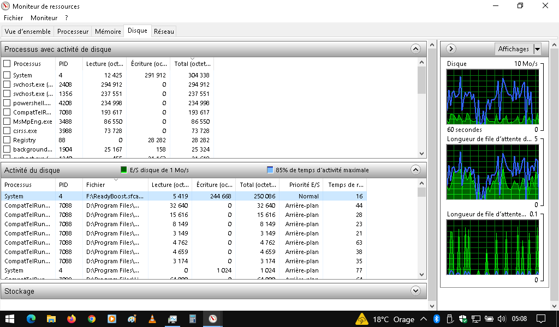This screenshot has width=559, height=327.
Task: Click the Disque 10 Mo/s graph
Action: pyautogui.click(x=492, y=96)
